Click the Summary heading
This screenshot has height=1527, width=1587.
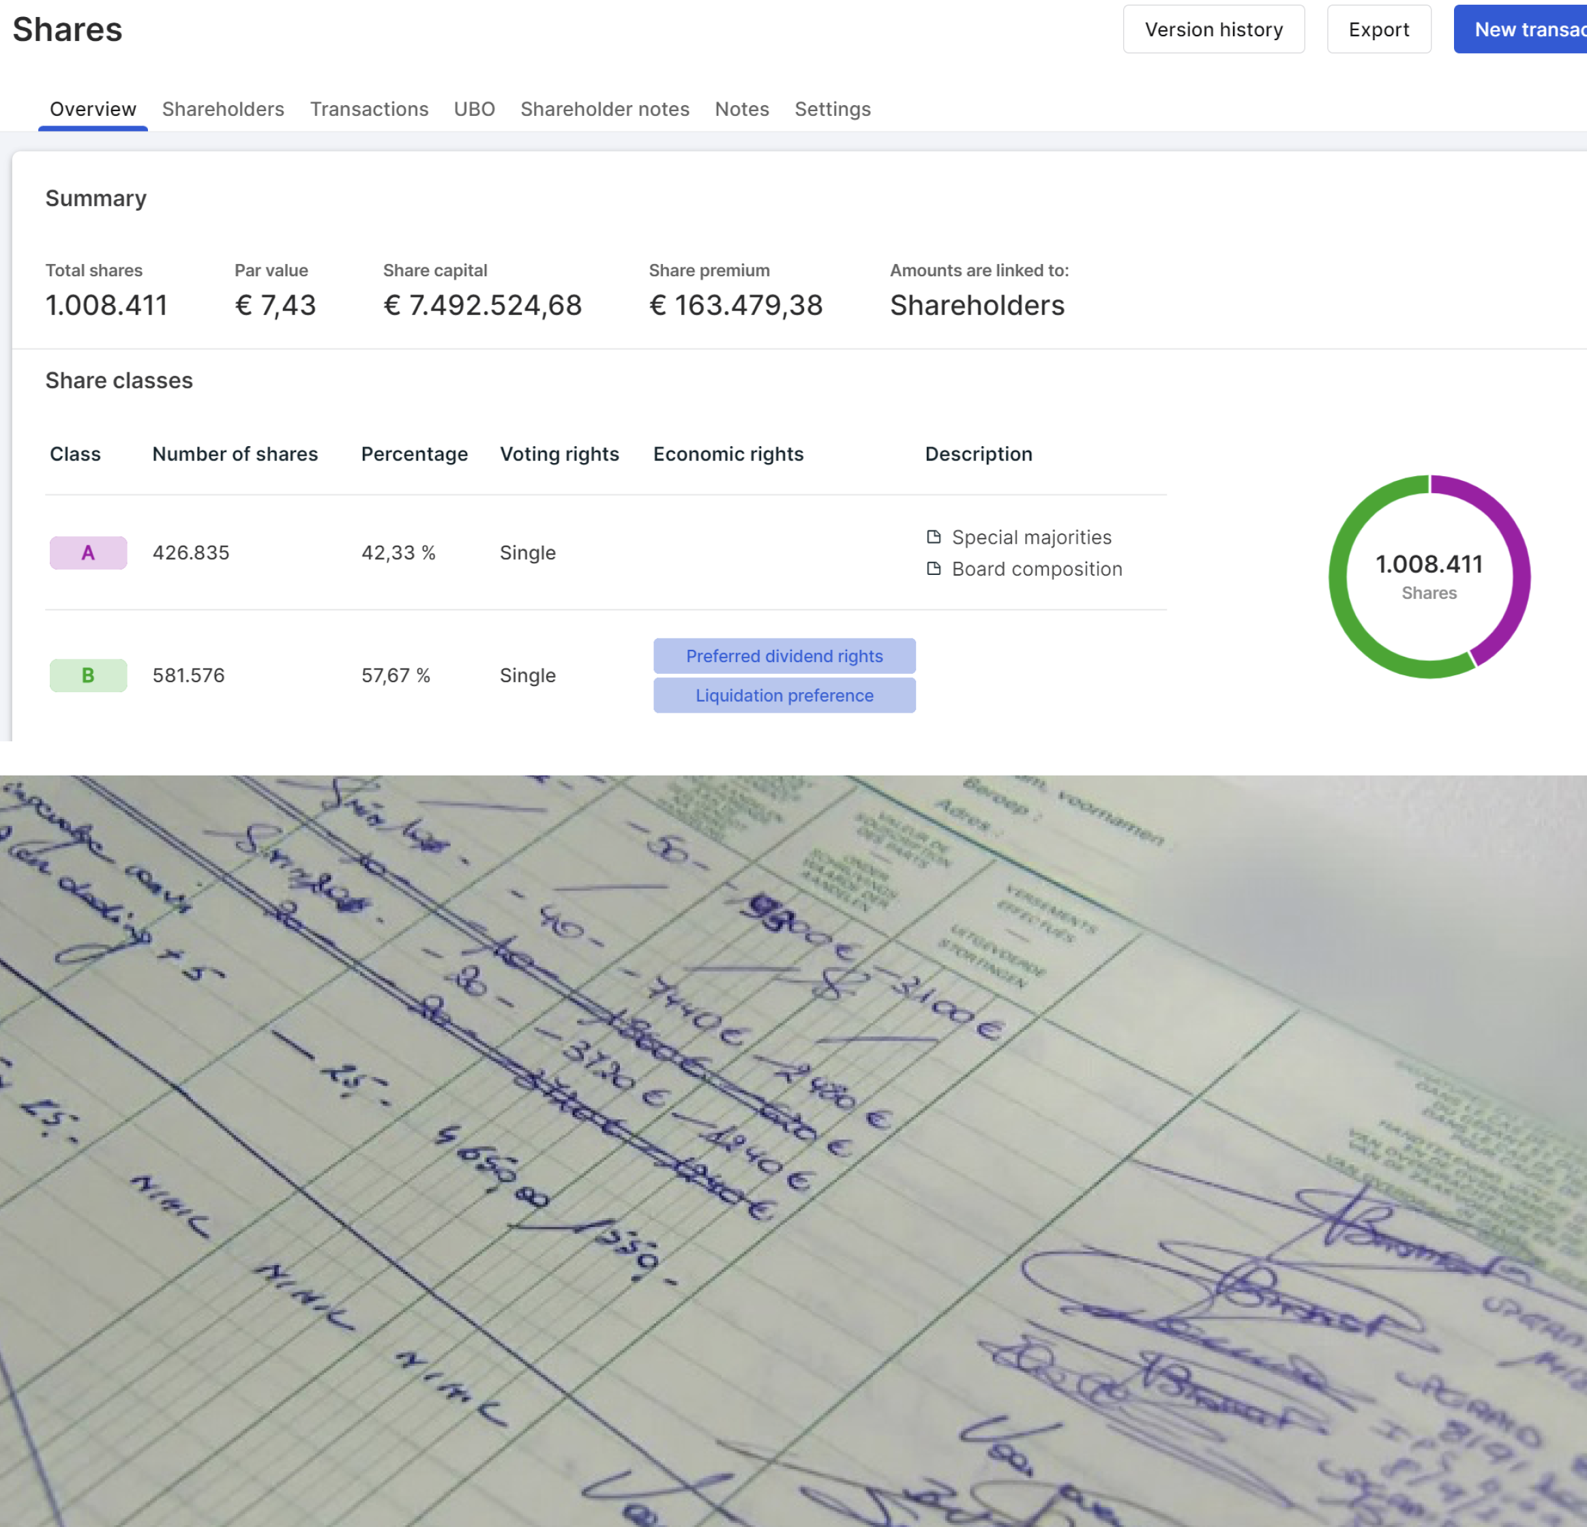(95, 198)
